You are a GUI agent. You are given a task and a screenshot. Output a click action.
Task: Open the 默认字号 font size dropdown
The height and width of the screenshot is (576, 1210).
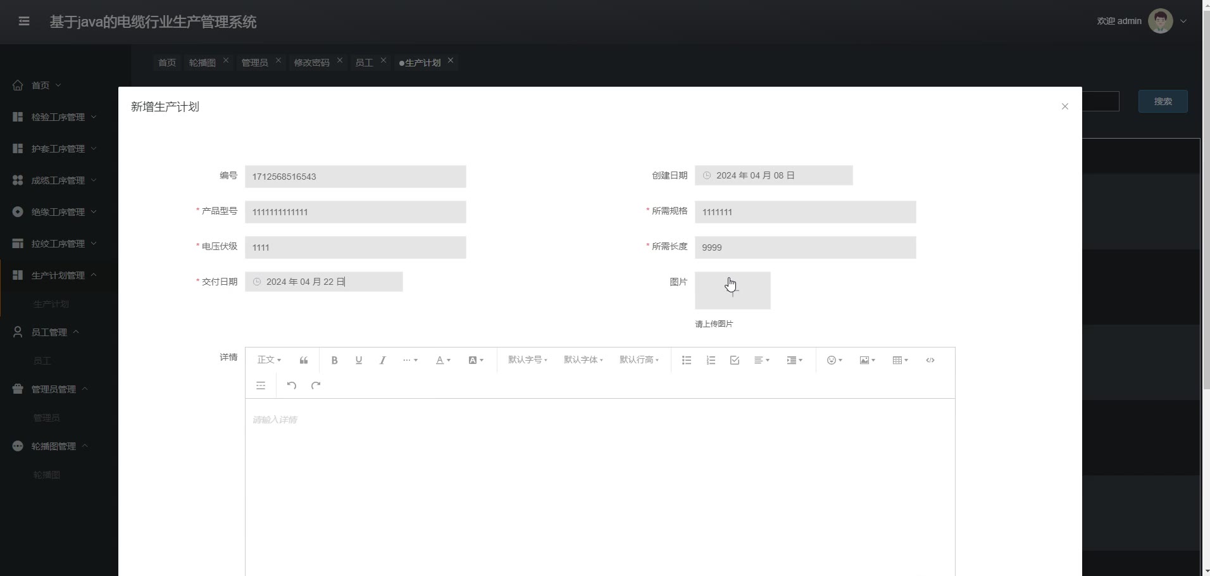tap(527, 360)
